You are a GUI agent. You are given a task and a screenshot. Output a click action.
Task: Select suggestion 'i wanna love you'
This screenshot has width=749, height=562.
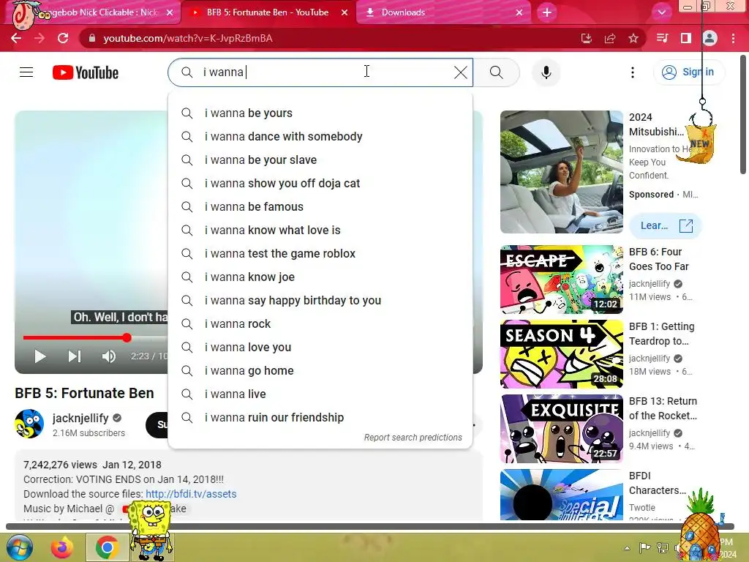(320, 348)
